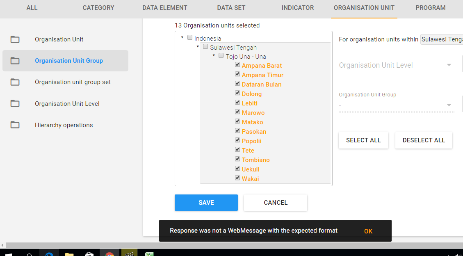Uncheck the Ampana Barat checkbox
This screenshot has height=256, width=463.
237,65
